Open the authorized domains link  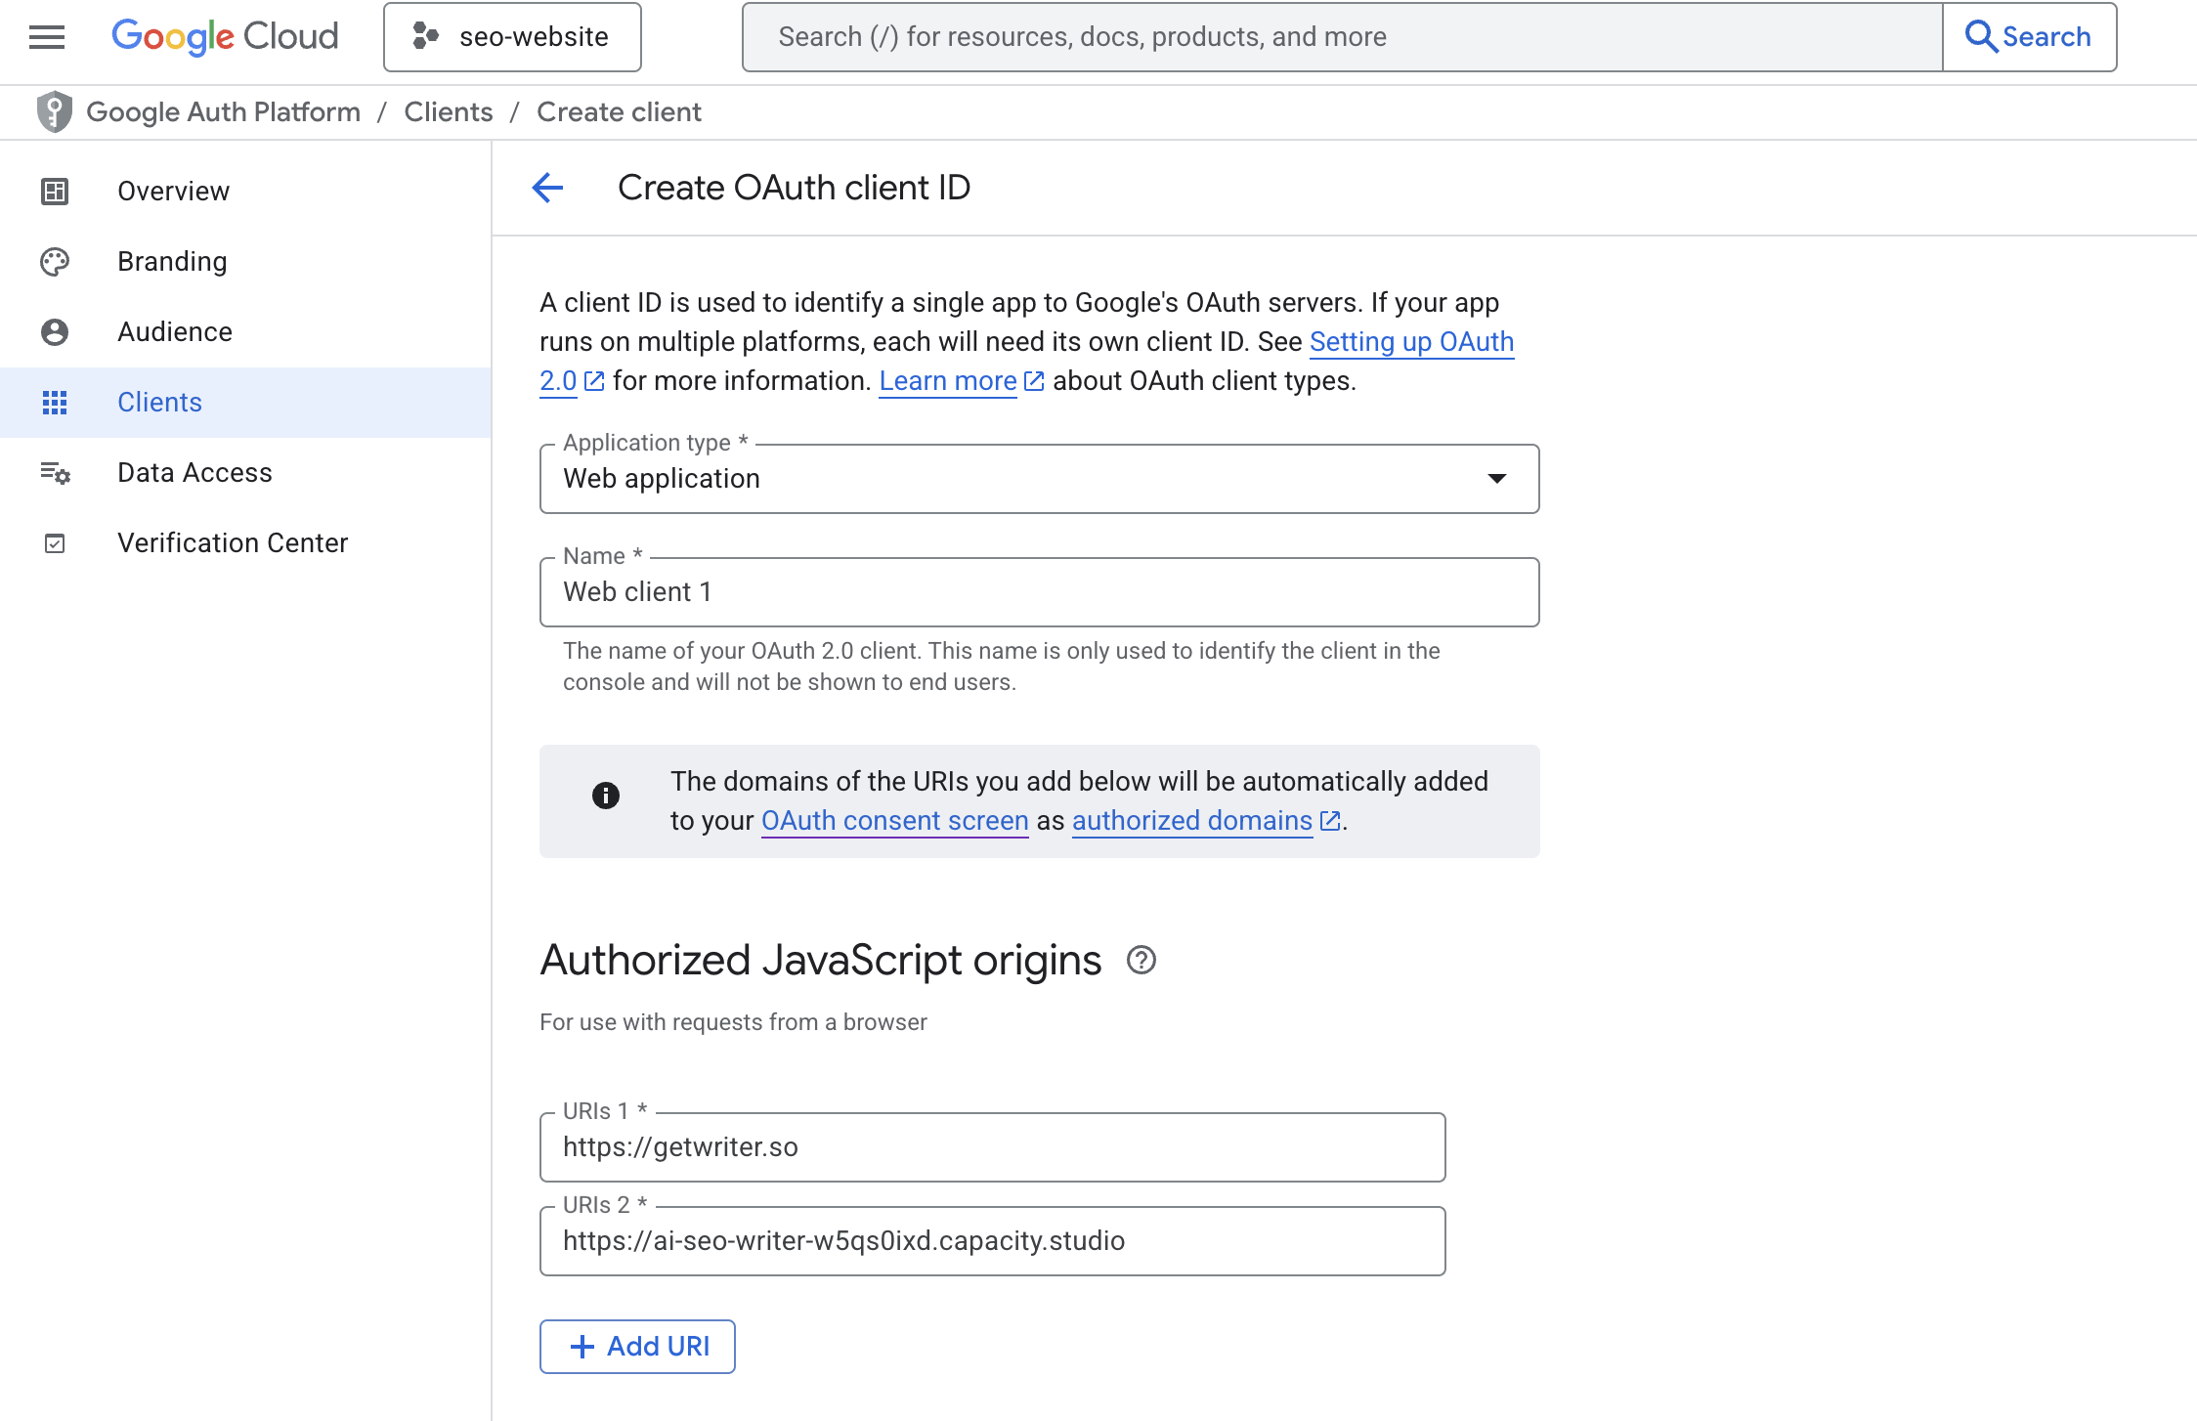click(x=1192, y=821)
